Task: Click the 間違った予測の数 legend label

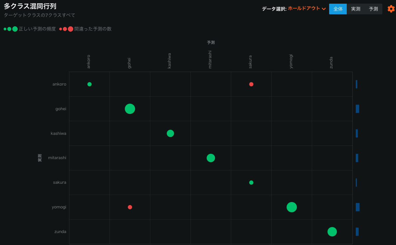Action: click(93, 29)
